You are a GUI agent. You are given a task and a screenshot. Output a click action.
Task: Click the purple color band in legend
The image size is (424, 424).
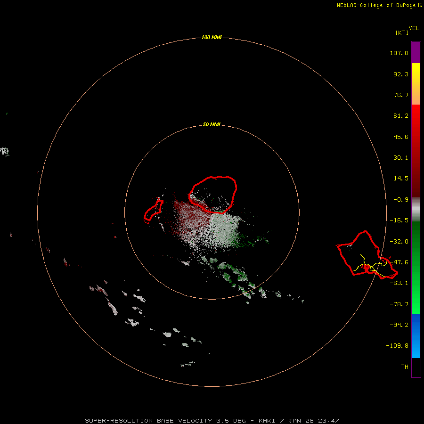(416, 52)
